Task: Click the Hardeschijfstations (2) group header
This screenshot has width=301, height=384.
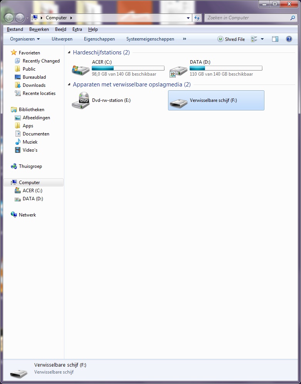Action: (x=101, y=52)
